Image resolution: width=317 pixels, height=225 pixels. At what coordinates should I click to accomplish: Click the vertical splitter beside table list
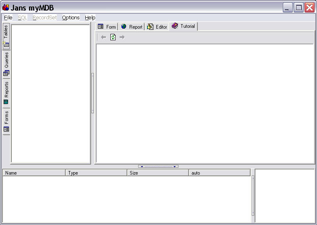[93, 93]
